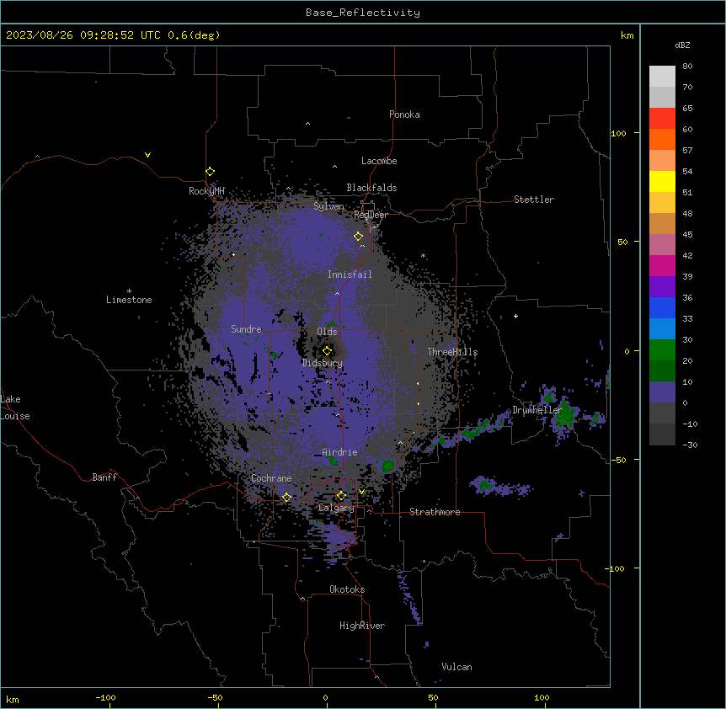
Task: Click the Banff label
Action: 104,477
